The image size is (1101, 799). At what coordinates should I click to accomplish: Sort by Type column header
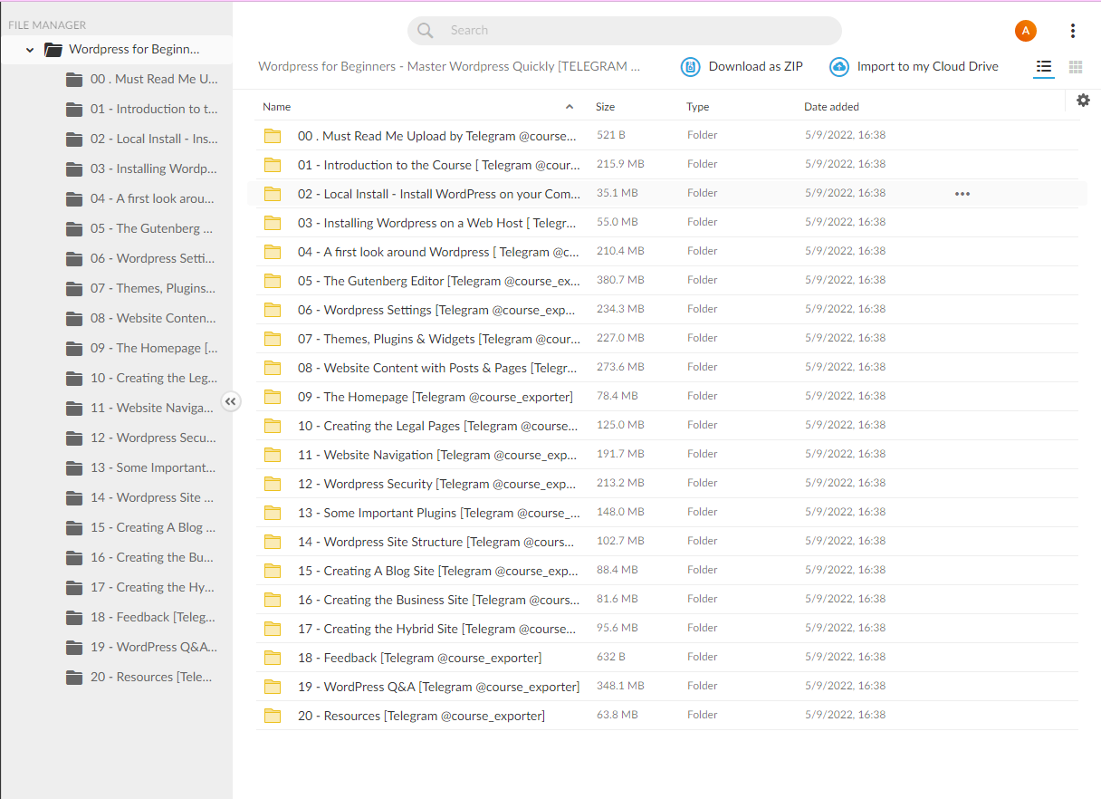coord(697,107)
